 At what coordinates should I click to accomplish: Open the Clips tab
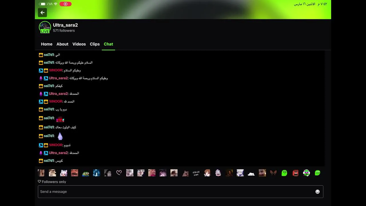click(95, 44)
